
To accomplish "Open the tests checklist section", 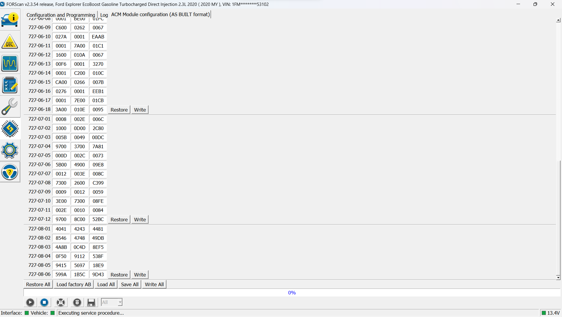I will coord(10,85).
